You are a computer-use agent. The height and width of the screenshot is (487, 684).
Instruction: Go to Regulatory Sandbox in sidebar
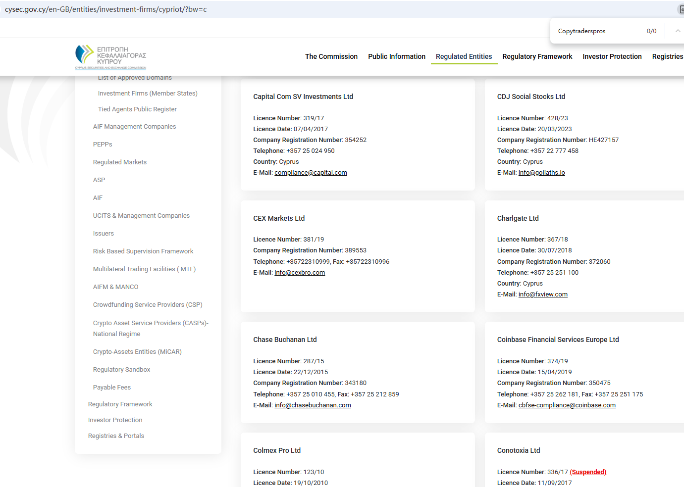click(121, 370)
